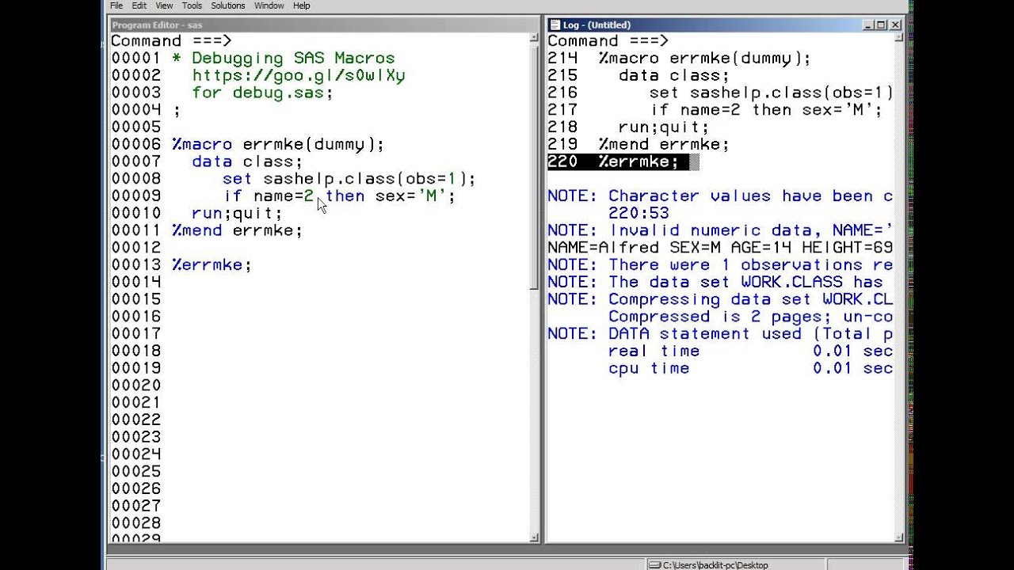Click log line 216 set sashelp.class
Image resolution: width=1014 pixels, height=570 pixels.
click(720, 93)
